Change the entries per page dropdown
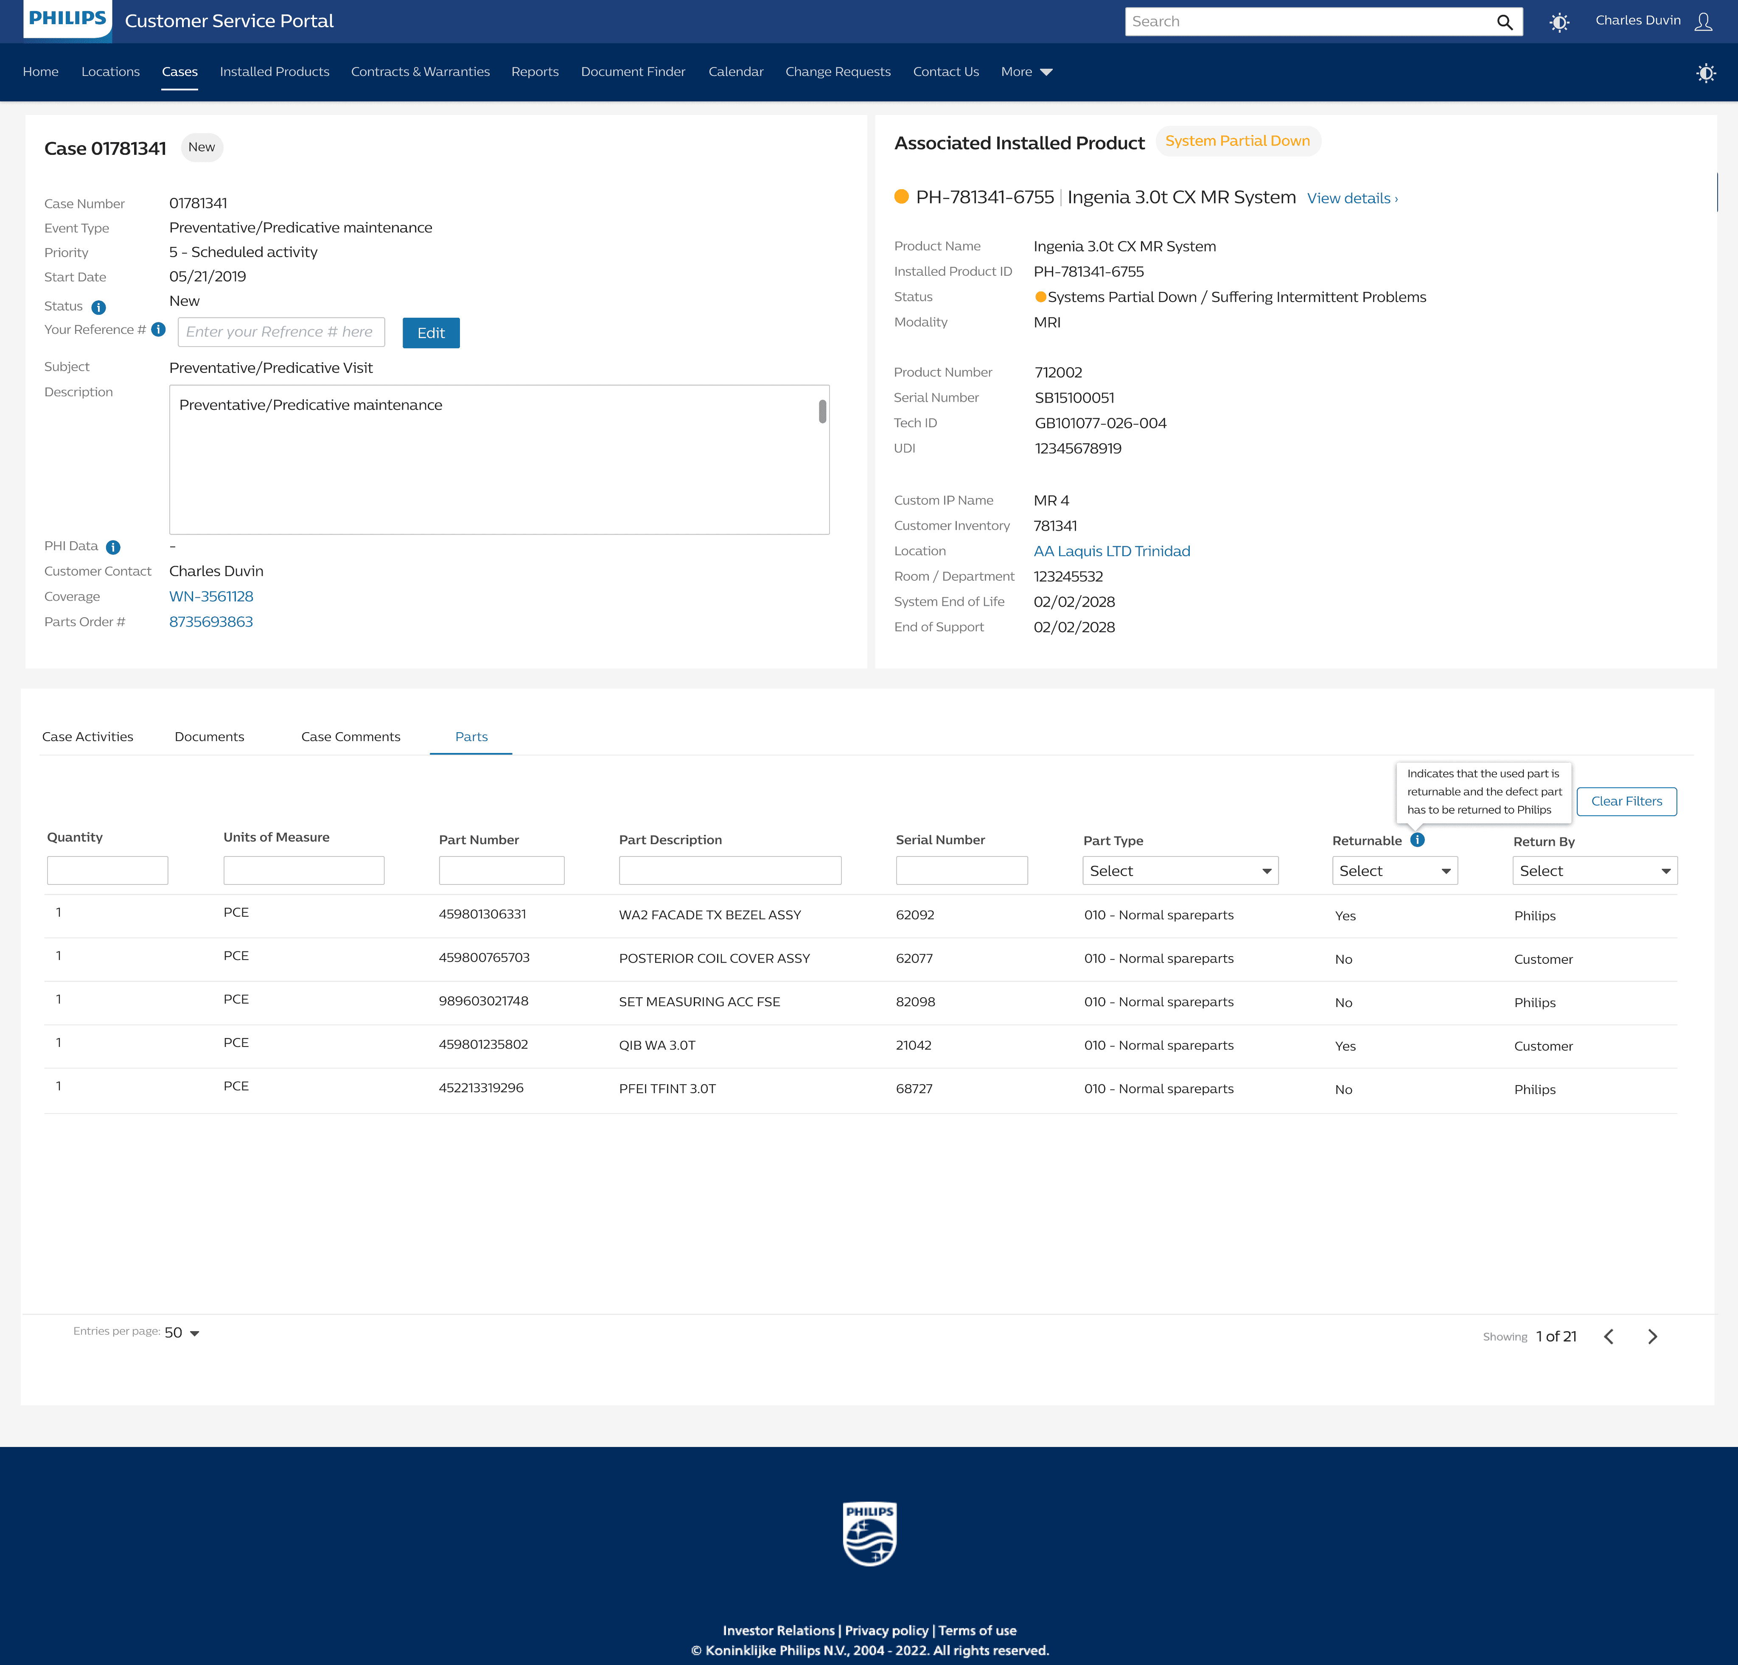 [182, 1332]
